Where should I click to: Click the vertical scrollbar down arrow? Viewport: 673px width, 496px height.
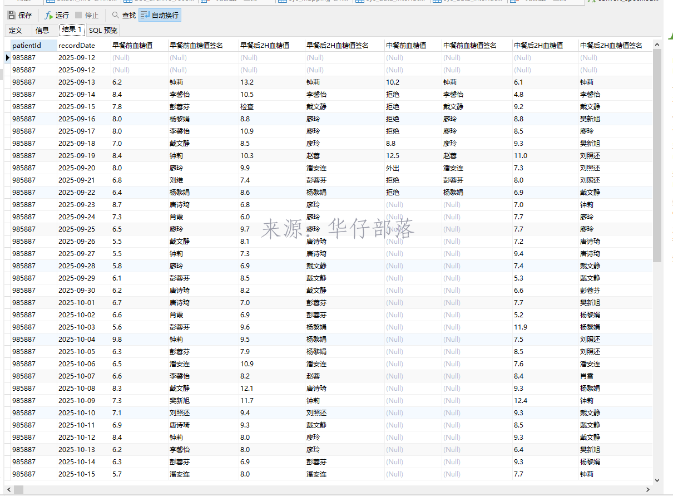click(657, 480)
